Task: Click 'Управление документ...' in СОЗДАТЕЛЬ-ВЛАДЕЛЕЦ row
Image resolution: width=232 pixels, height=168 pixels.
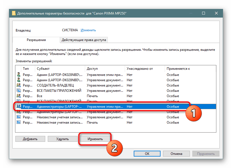Action: tap(105, 85)
